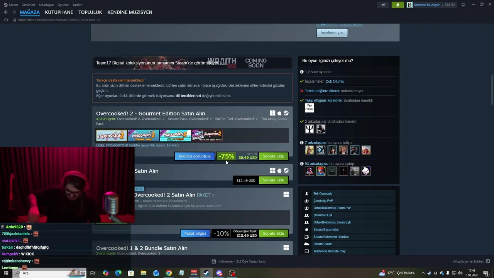Open the Surf 'n' Turf DLC thumbnail
Screen dimensions: 494x278
point(175,136)
